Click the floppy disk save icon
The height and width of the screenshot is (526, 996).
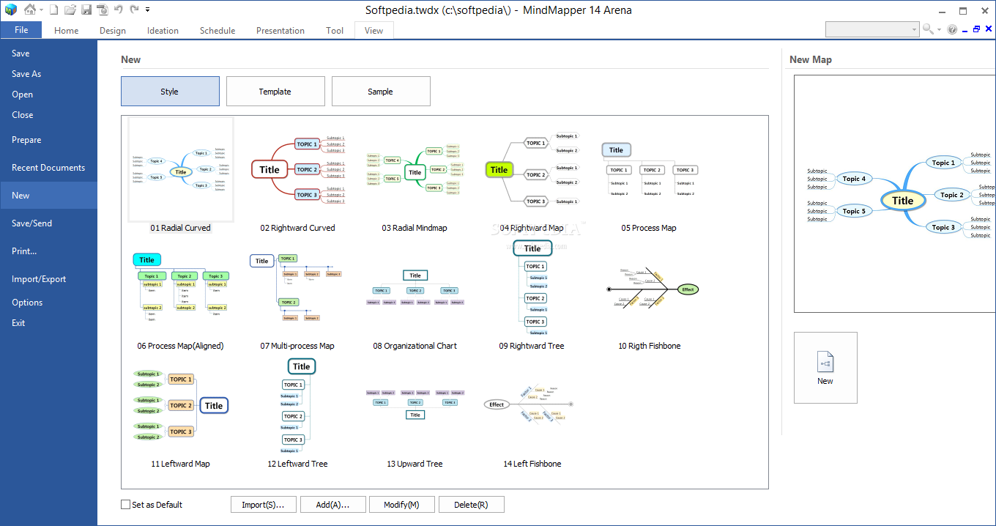[x=86, y=10]
